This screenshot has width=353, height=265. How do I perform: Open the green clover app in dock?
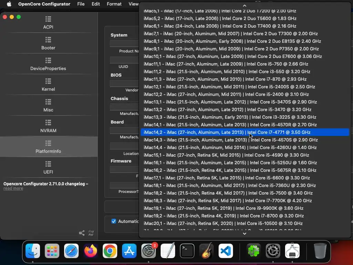click(x=254, y=251)
